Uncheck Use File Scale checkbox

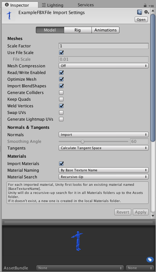pos(61,53)
